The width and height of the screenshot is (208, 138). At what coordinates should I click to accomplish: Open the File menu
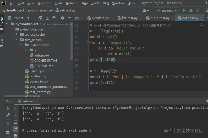point(13,3)
